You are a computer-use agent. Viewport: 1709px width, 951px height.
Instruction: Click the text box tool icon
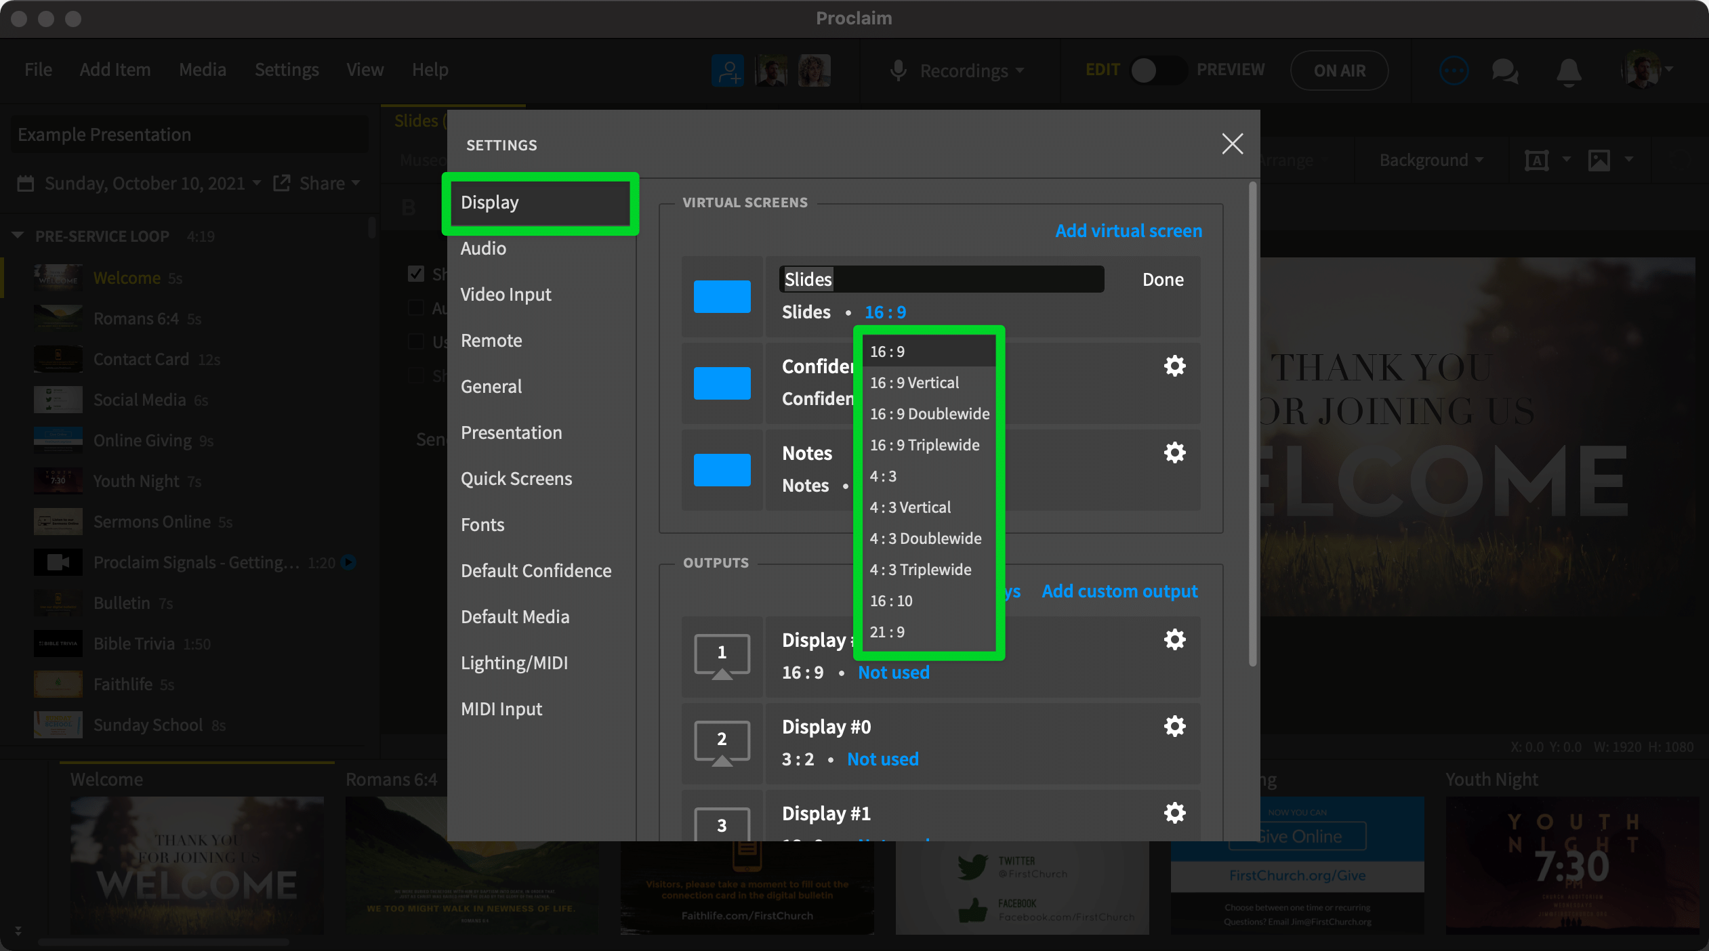tap(1536, 161)
